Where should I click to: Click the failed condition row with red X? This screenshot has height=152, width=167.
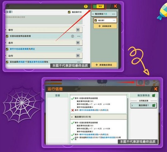90,110
